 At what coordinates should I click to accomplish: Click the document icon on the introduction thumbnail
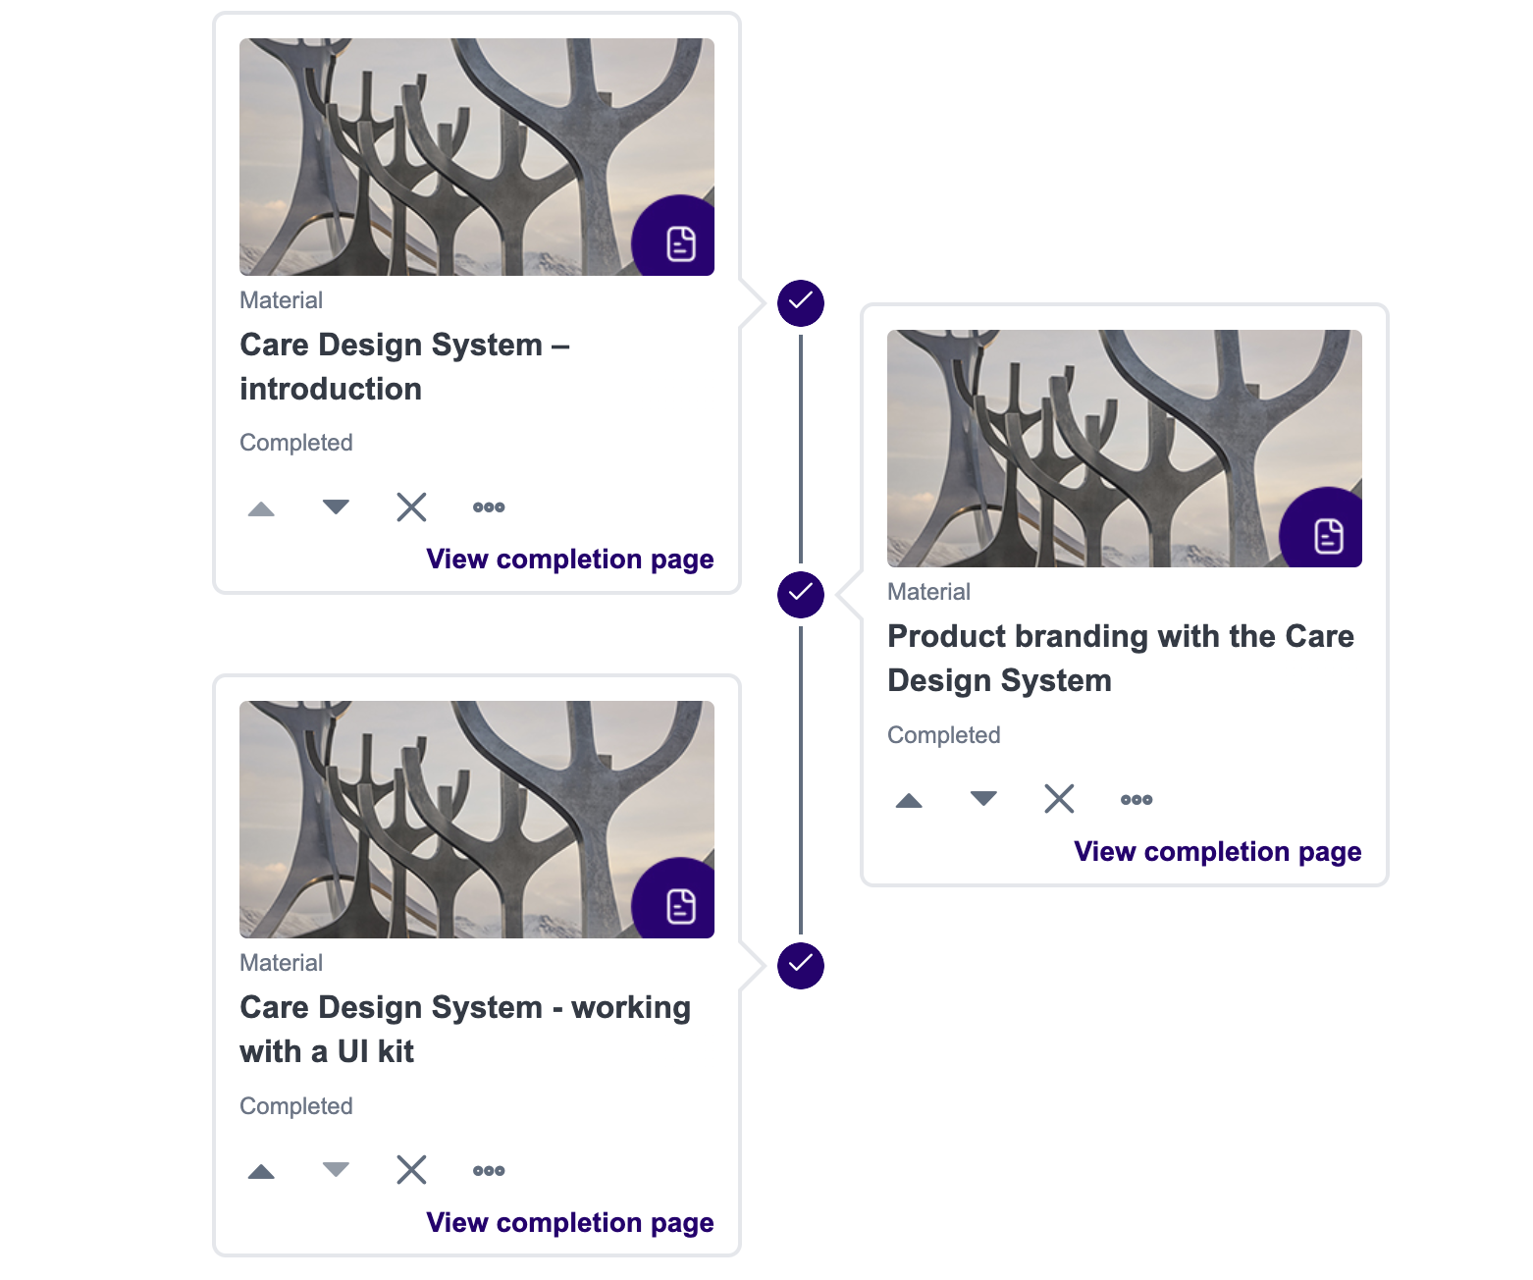pyautogui.click(x=680, y=243)
